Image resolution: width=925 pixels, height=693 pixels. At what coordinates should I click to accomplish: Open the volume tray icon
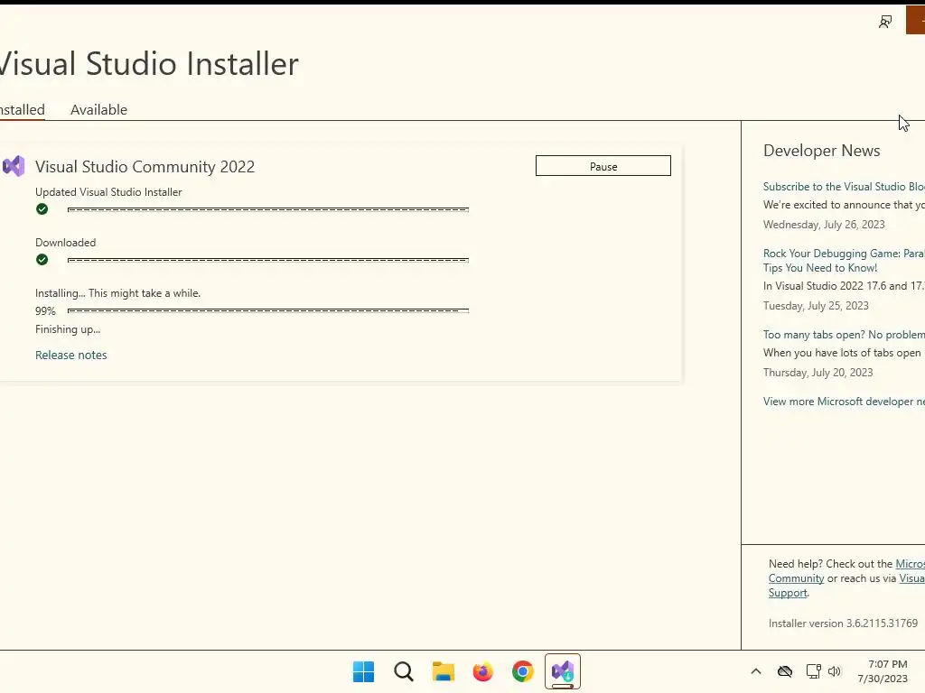[834, 671]
